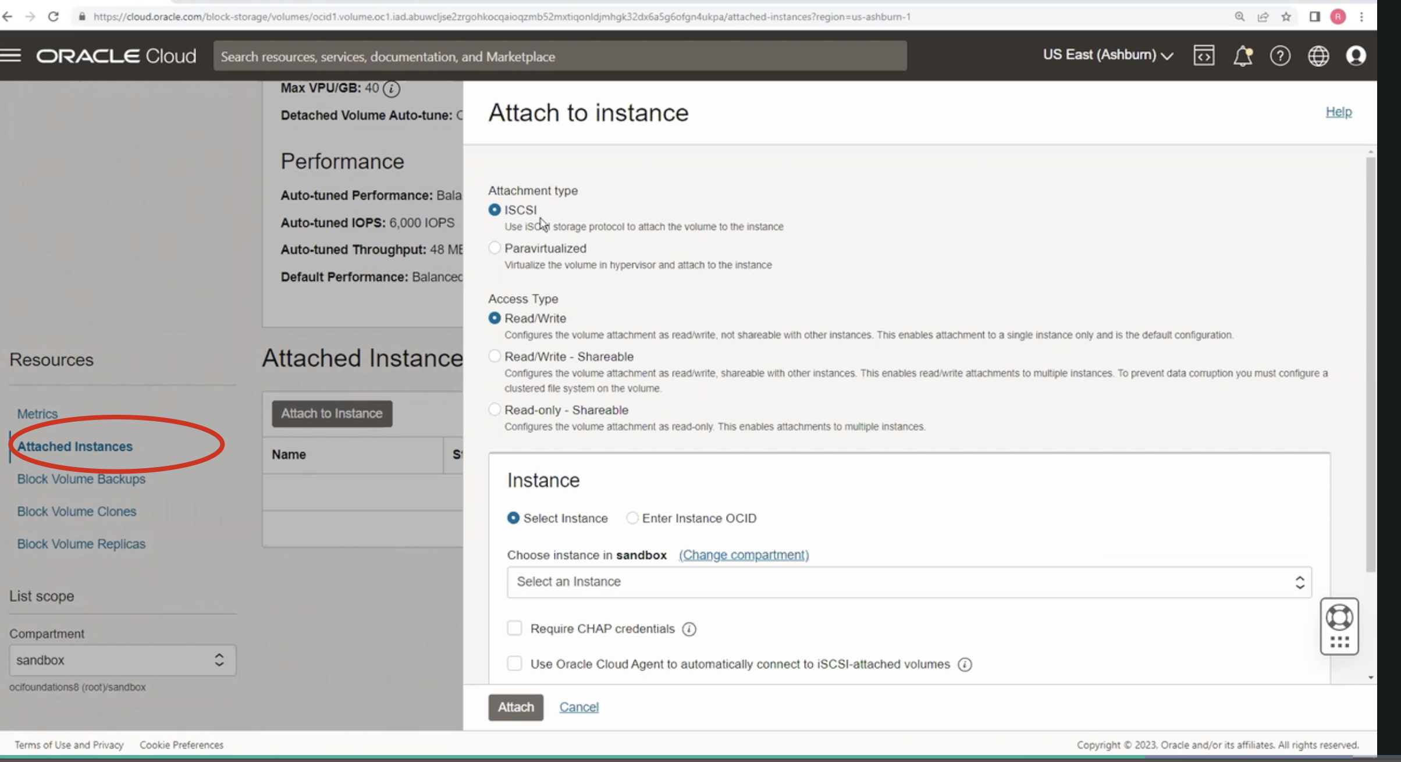Image resolution: width=1401 pixels, height=762 pixels.
Task: Click the floating support lifebuoy icon
Action: point(1339,618)
